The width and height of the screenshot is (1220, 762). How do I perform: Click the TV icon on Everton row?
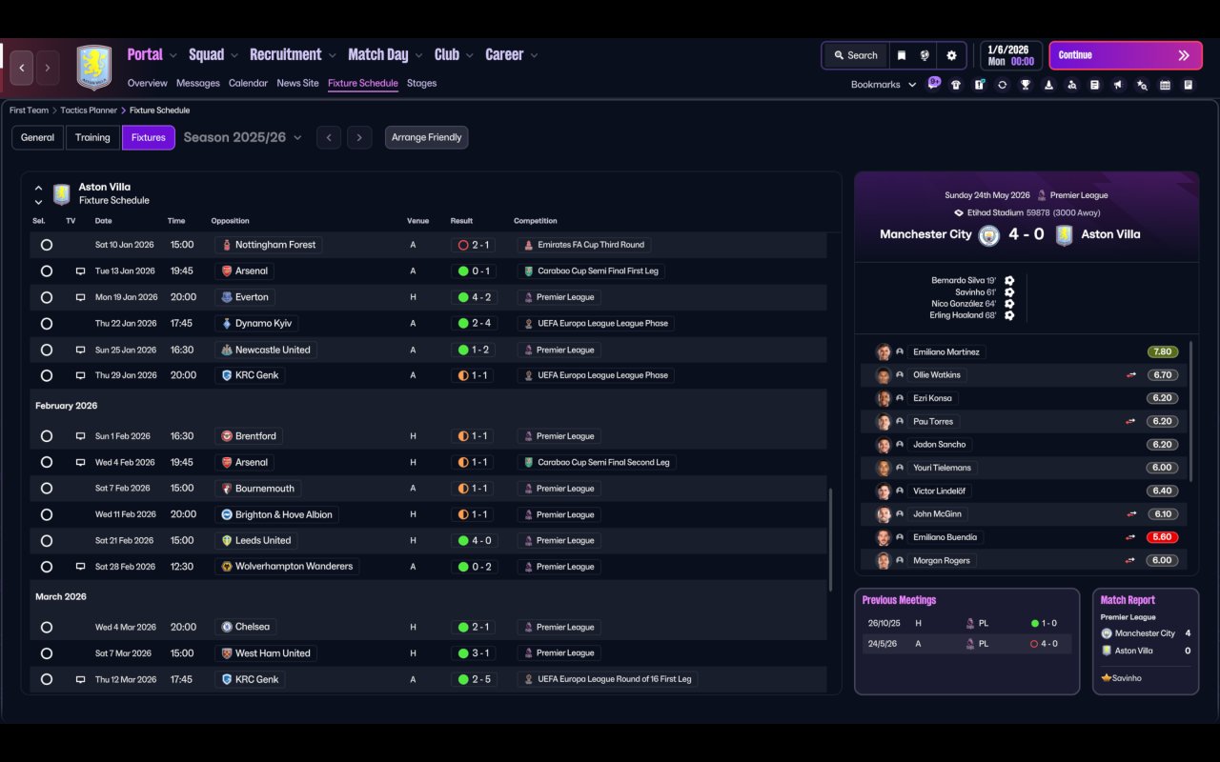tap(80, 297)
